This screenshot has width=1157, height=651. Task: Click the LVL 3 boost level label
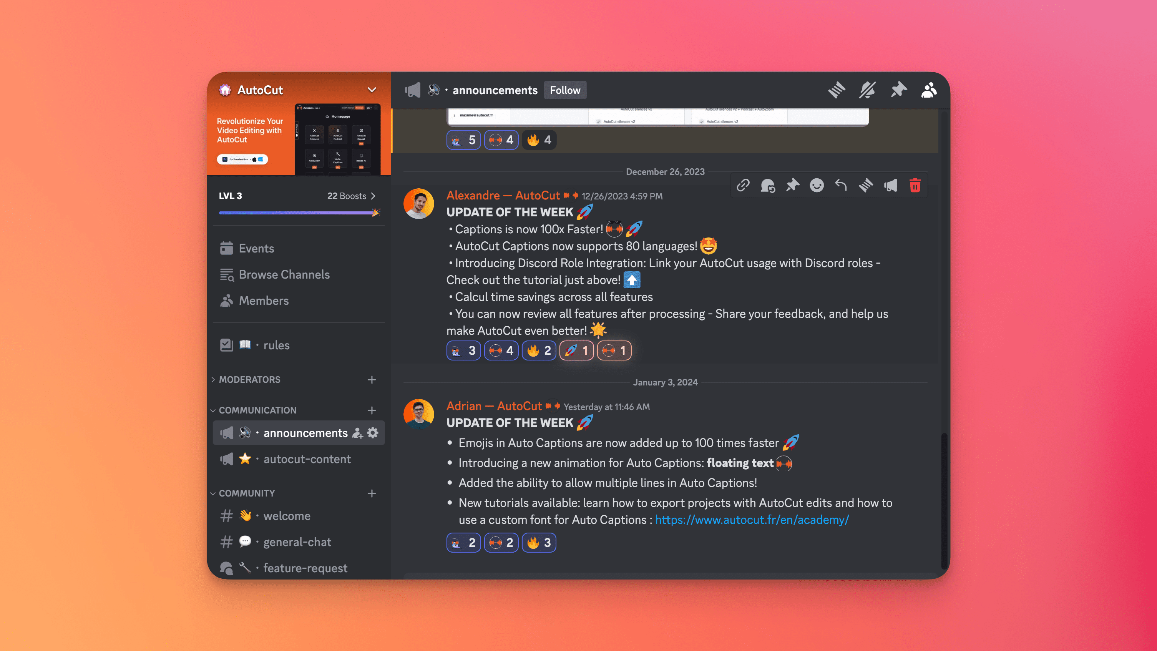click(x=231, y=196)
